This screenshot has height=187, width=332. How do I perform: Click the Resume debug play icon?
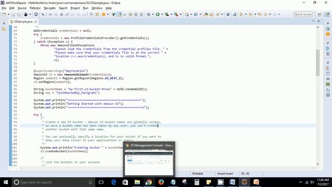point(50,15)
